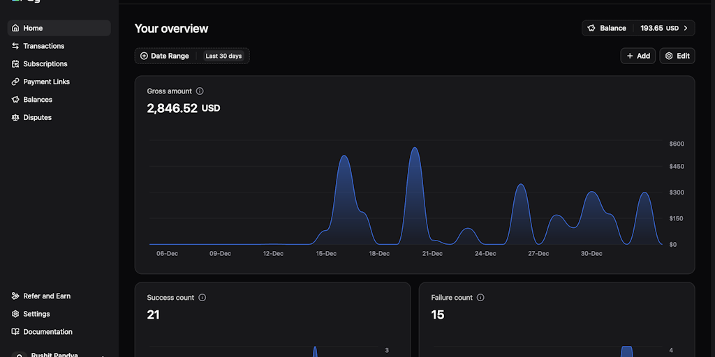
Task: Click the Refer and Earn icon
Action: [15, 296]
